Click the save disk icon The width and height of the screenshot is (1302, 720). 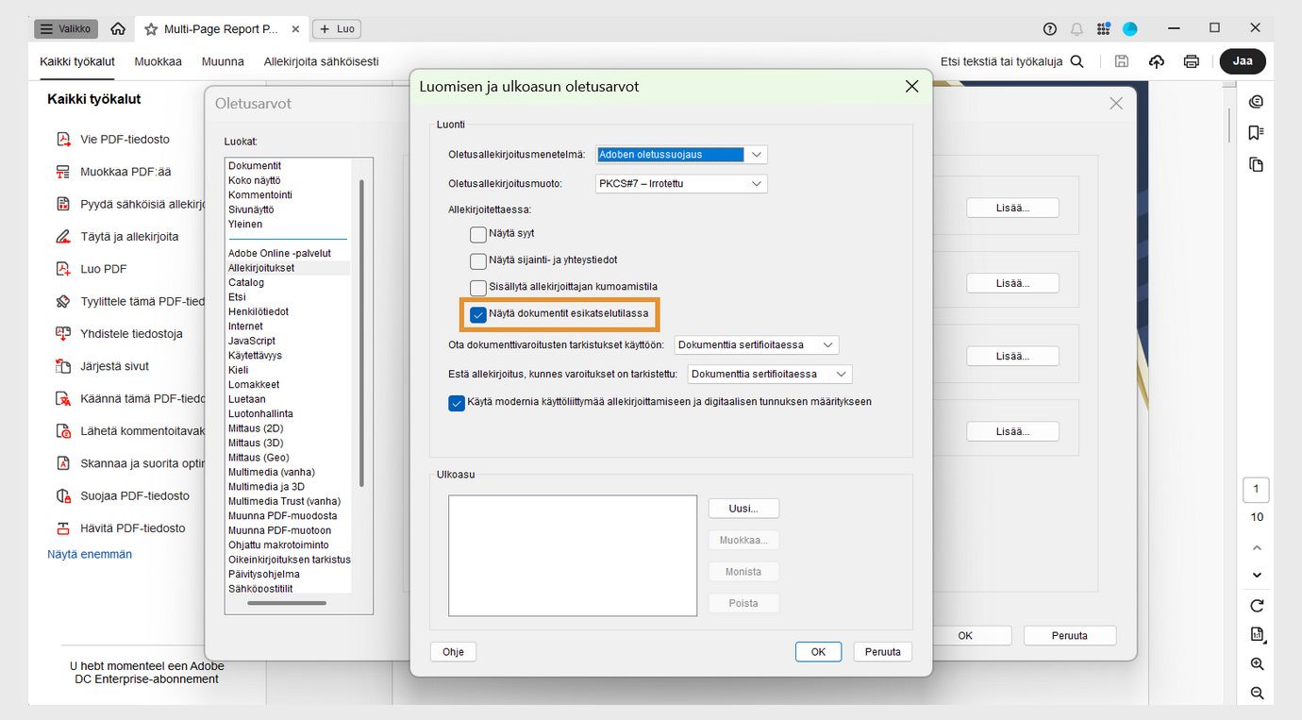[x=1122, y=61]
